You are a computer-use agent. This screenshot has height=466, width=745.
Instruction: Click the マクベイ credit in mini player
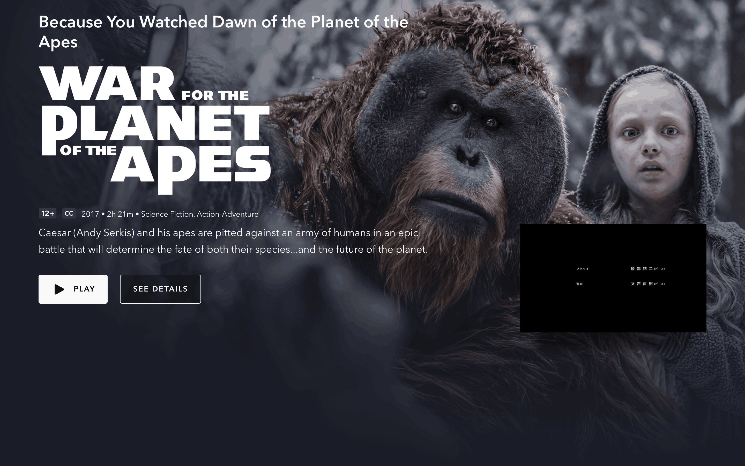point(583,269)
